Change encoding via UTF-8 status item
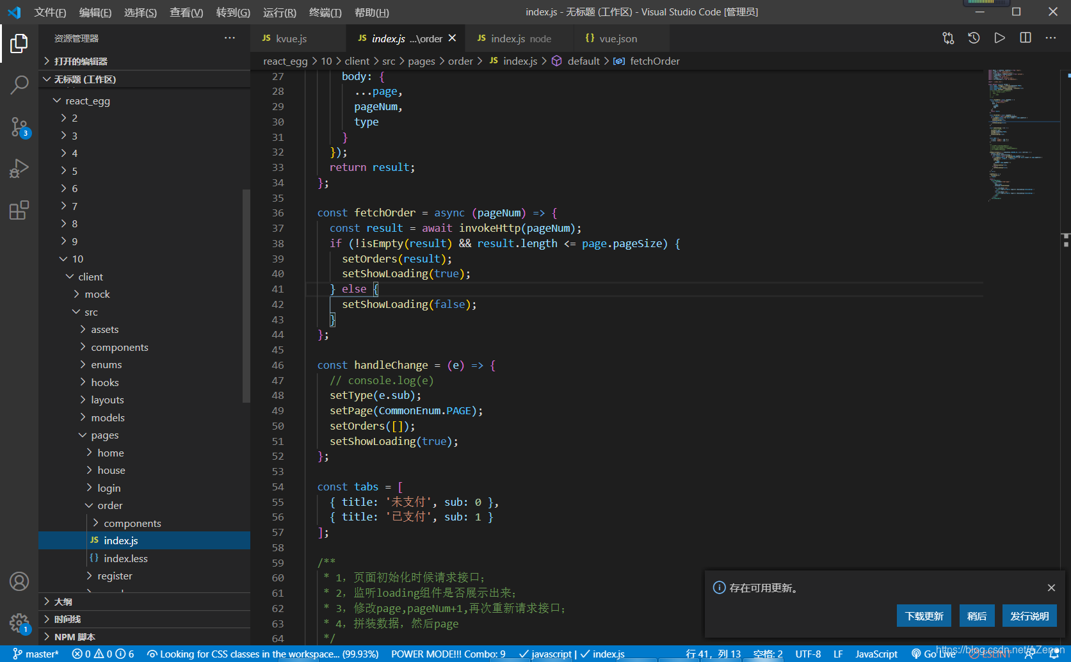The height and width of the screenshot is (662, 1071). [x=808, y=654]
